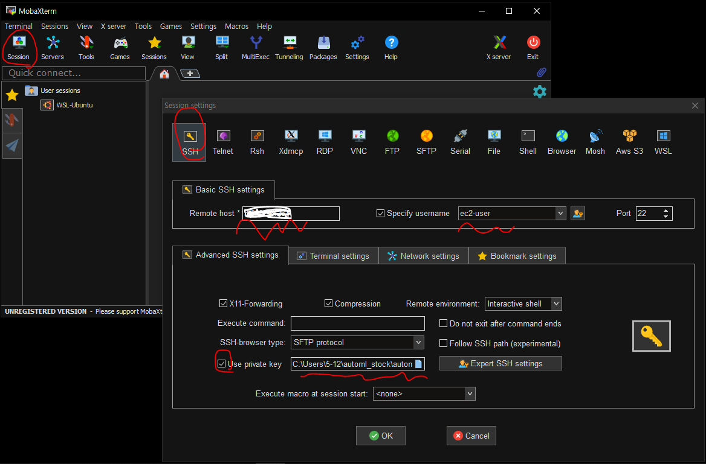Toggle the X server toolbar icon

tap(499, 48)
